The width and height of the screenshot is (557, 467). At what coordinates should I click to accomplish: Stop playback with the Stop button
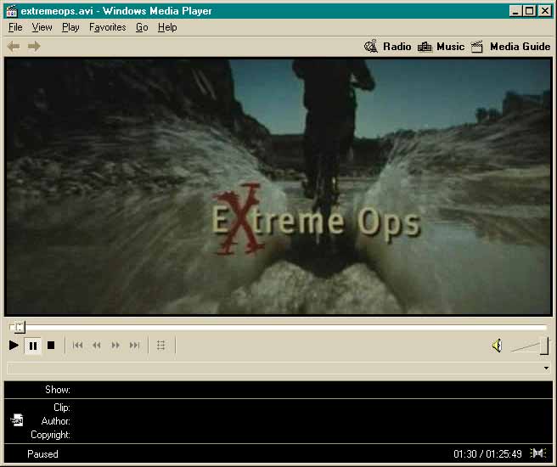[x=51, y=346]
